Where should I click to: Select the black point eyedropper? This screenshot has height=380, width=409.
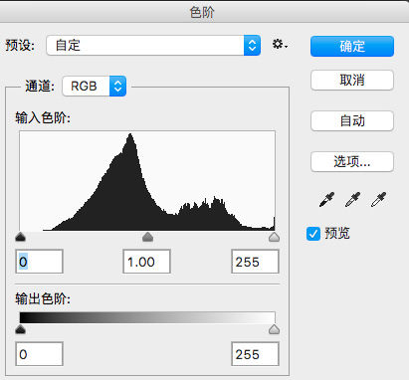[x=326, y=200]
